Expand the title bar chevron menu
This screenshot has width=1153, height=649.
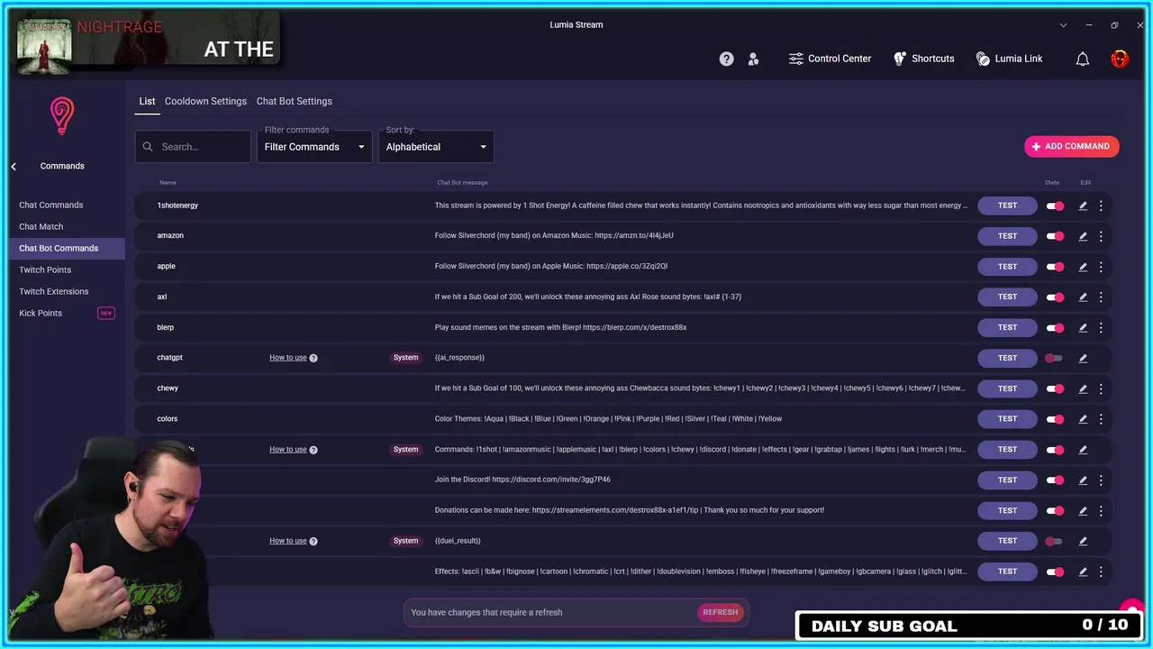pyautogui.click(x=1063, y=25)
